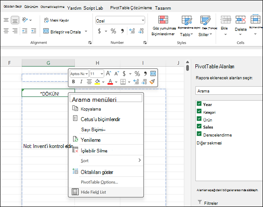Open the Number dialog launcher

click(145, 43)
